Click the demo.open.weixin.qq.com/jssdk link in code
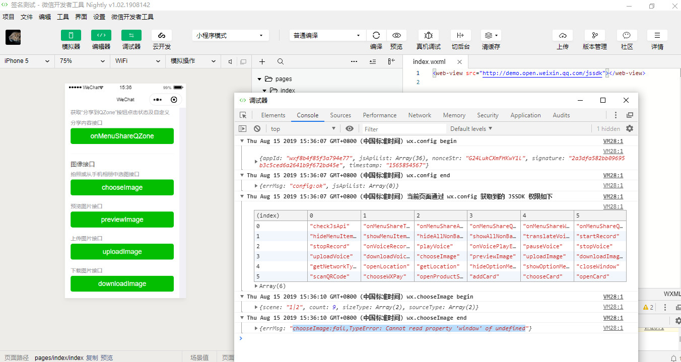Viewport: 681px width, 362px height. point(542,73)
